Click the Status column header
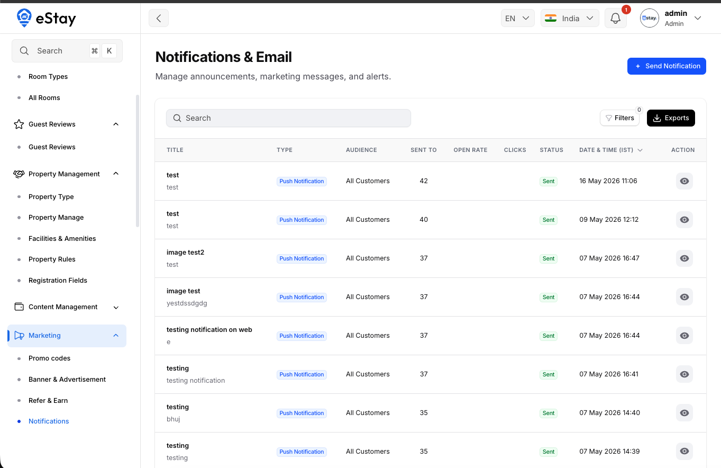The image size is (721, 468). [x=551, y=150]
